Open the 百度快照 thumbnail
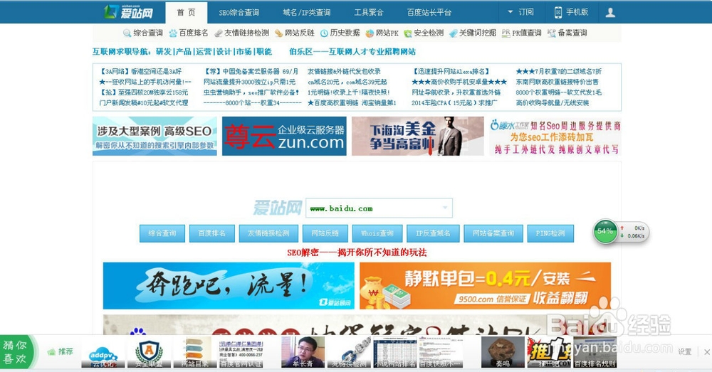 441,352
